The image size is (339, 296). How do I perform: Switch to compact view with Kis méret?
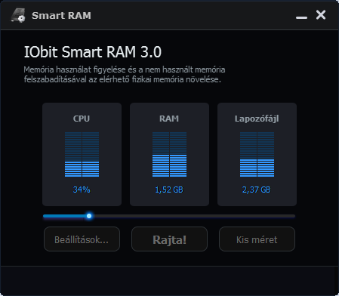coord(257,239)
